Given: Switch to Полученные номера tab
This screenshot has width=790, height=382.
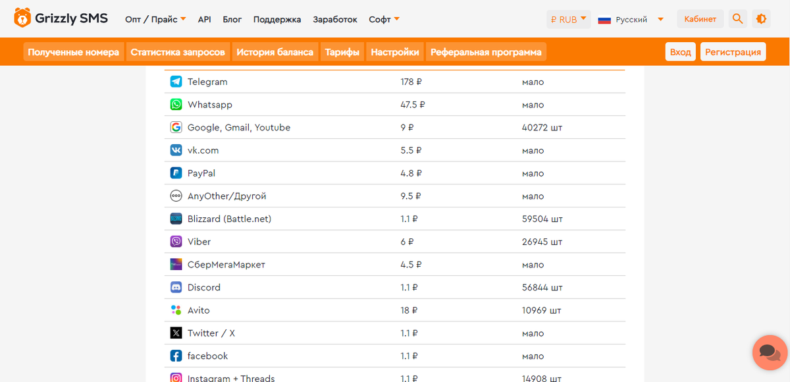Looking at the screenshot, I should [73, 52].
